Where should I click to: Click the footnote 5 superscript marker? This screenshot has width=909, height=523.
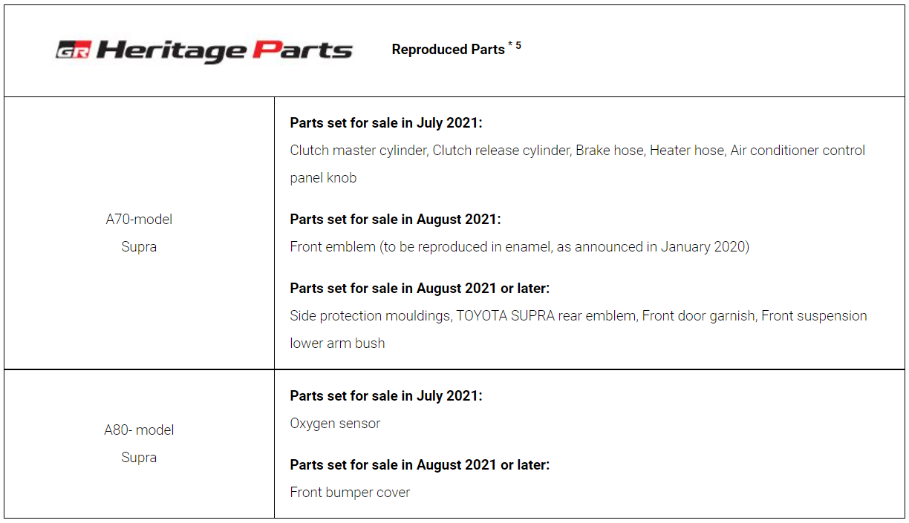pyautogui.click(x=518, y=46)
